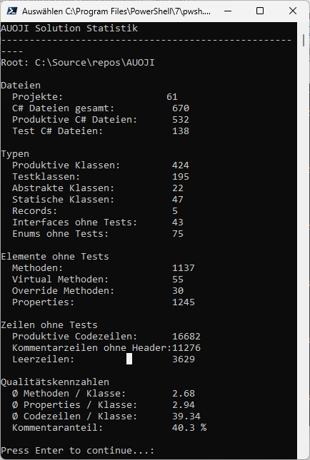Screen dimensions: 310x460
Task: Maximize the PowerShell console window
Action: point(260,11)
